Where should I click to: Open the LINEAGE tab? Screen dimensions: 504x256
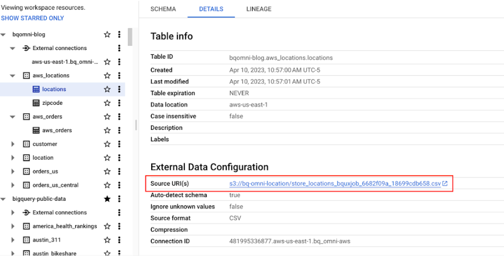point(259,9)
